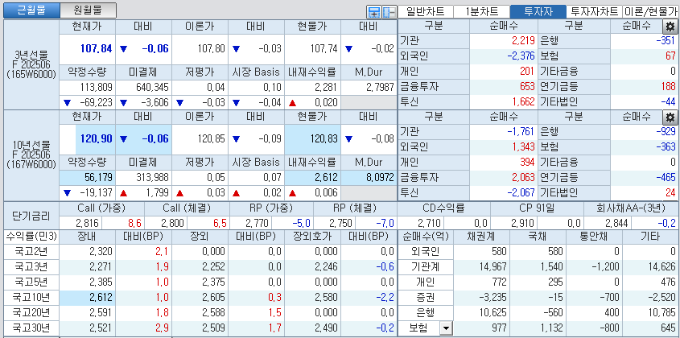
Task: Click 내재수익률 value 2.281
Action: [326, 88]
